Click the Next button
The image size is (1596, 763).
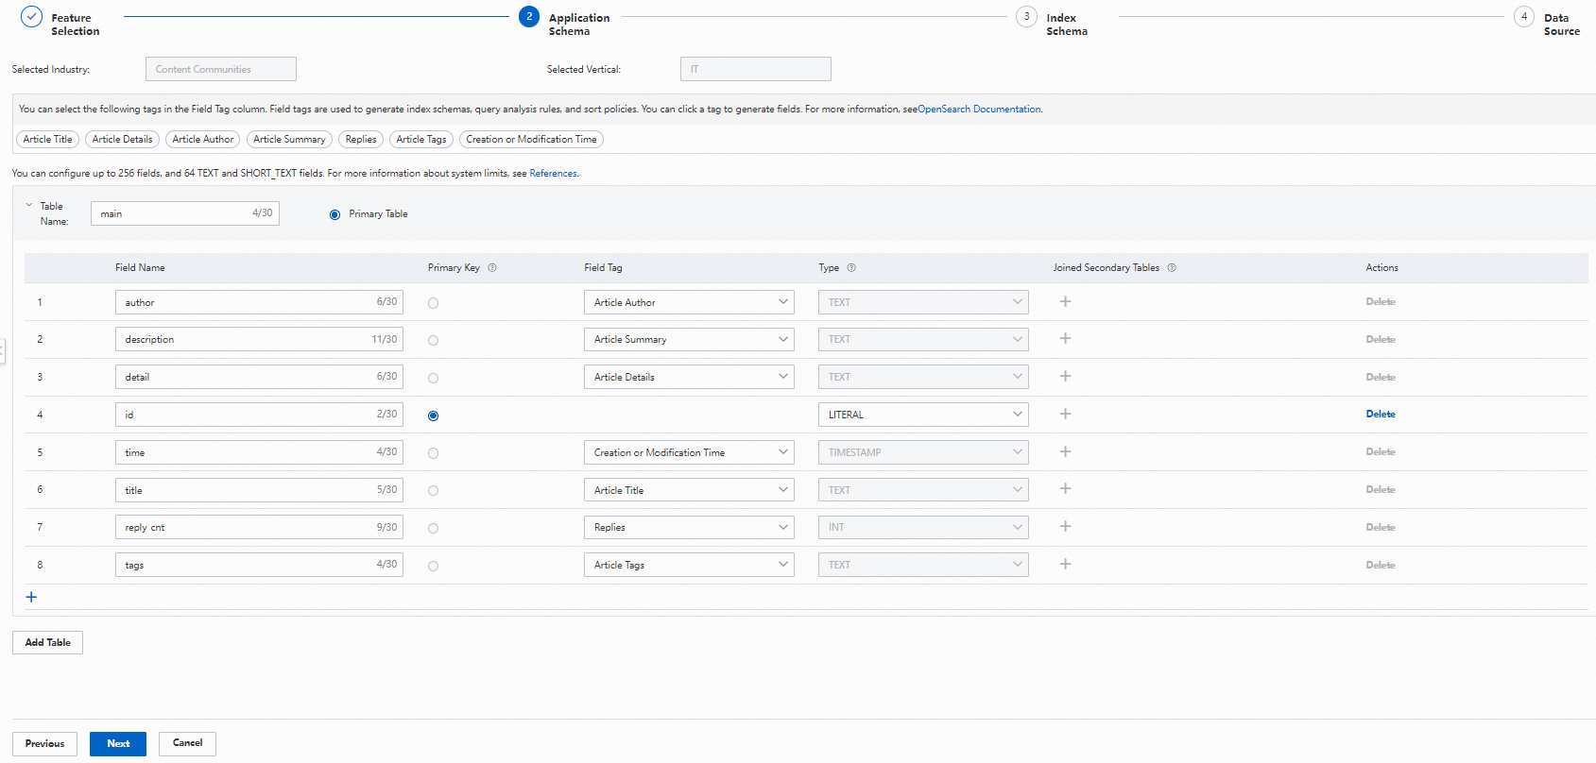pyautogui.click(x=118, y=743)
